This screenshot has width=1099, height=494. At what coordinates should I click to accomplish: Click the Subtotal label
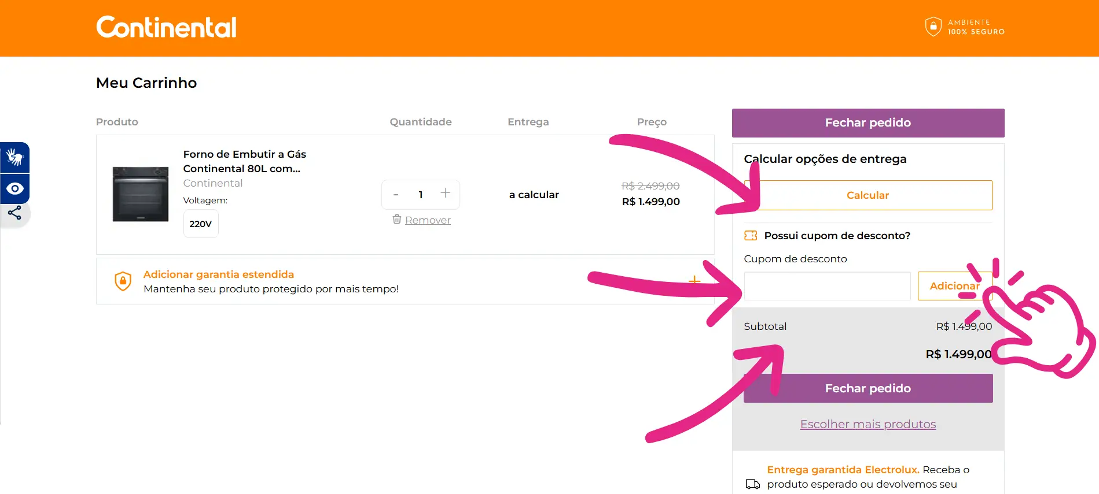(765, 326)
